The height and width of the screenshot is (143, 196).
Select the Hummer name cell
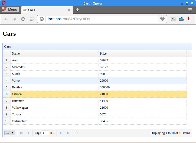click(x=55, y=101)
